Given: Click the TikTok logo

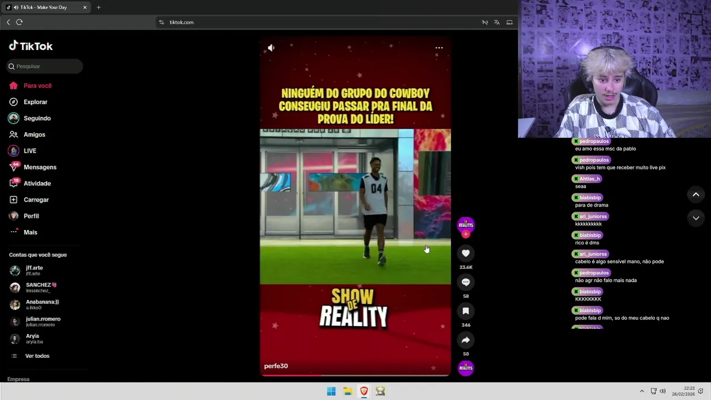Looking at the screenshot, I should click(31, 46).
